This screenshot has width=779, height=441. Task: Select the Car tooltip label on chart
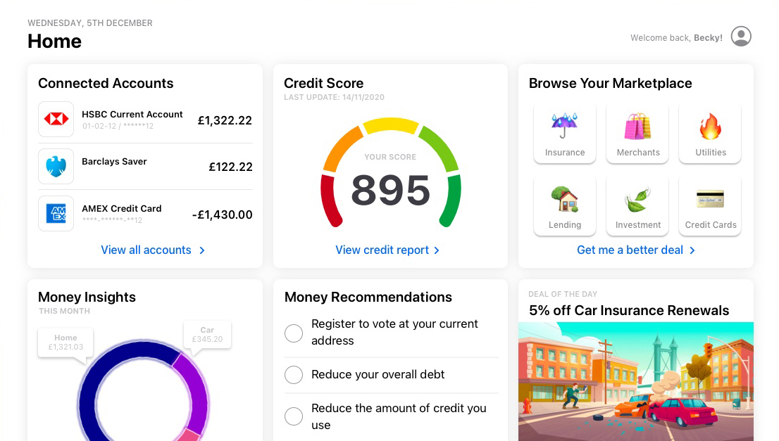207,335
